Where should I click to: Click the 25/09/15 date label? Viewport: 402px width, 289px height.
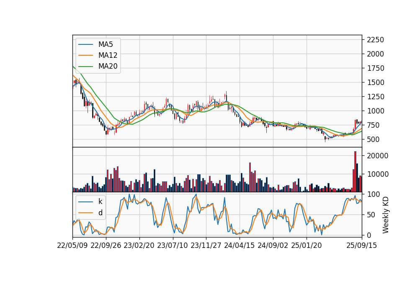tap(362, 245)
